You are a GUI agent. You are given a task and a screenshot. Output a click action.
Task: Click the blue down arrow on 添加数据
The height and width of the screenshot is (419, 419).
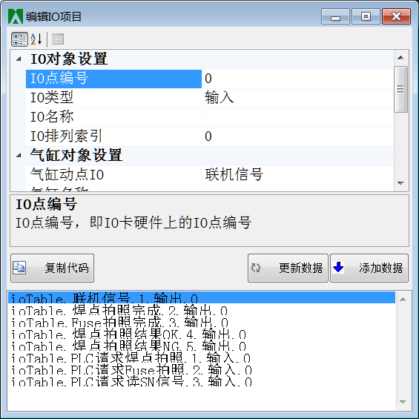tap(338, 267)
